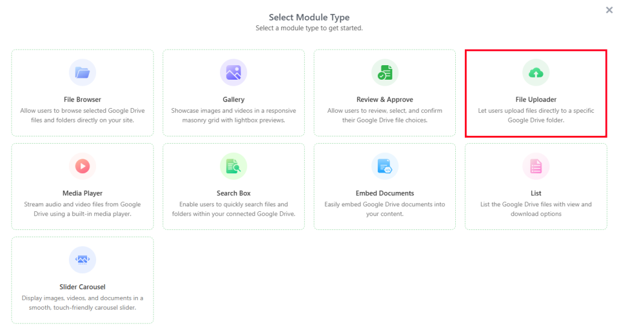Select the Embed Documents module title

click(384, 193)
